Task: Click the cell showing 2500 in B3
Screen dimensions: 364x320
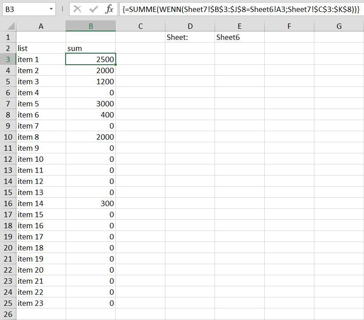Action: coord(90,59)
